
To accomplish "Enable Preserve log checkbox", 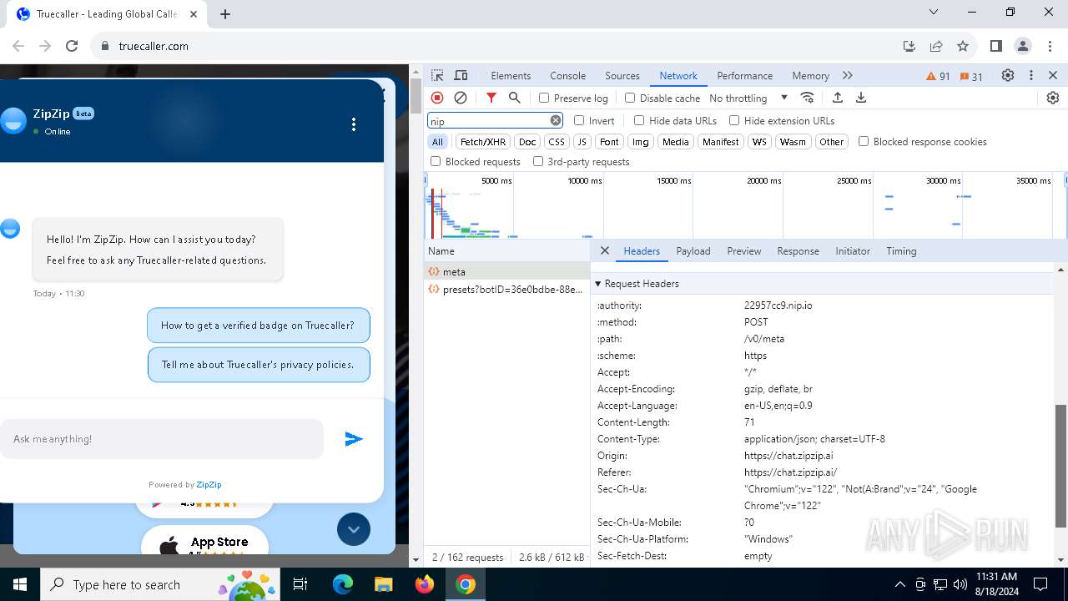I will pyautogui.click(x=544, y=98).
